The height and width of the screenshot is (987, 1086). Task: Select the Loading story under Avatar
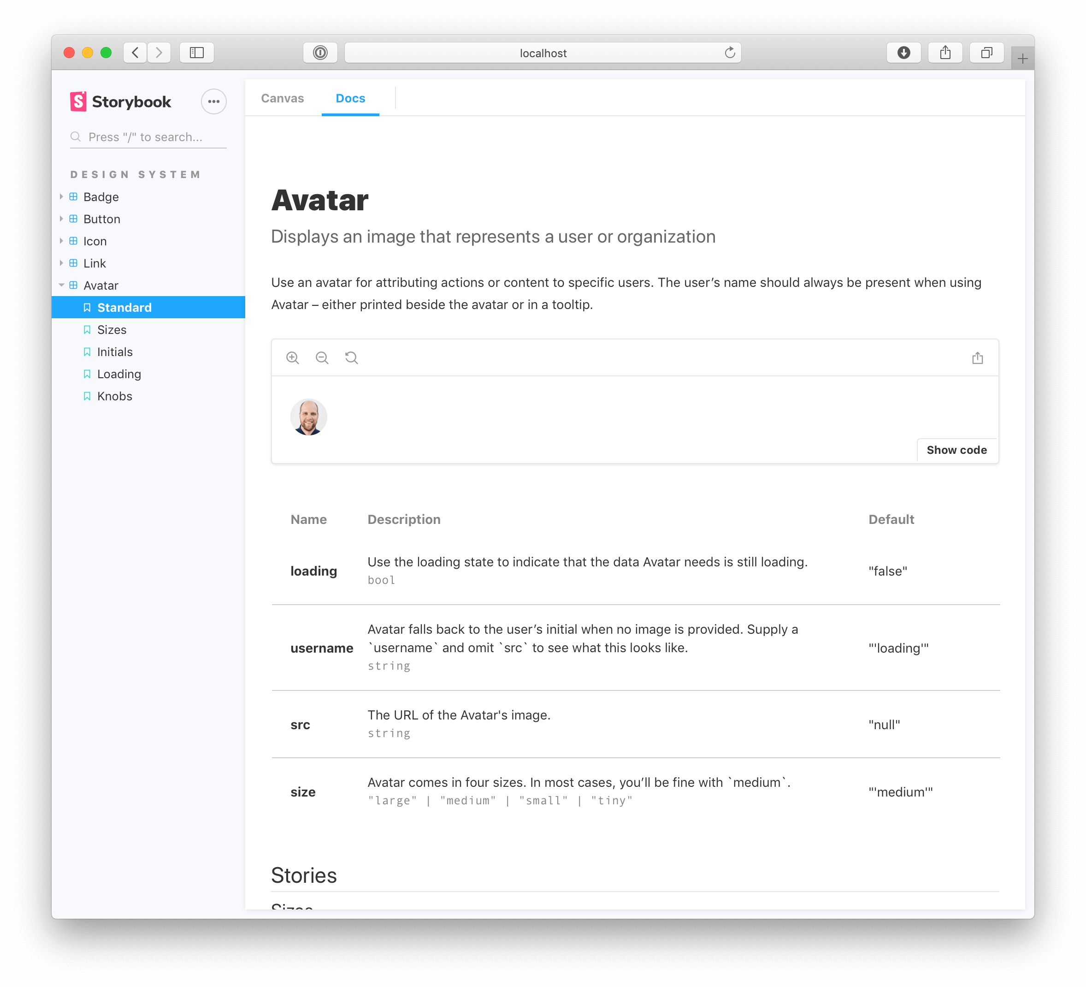point(119,374)
